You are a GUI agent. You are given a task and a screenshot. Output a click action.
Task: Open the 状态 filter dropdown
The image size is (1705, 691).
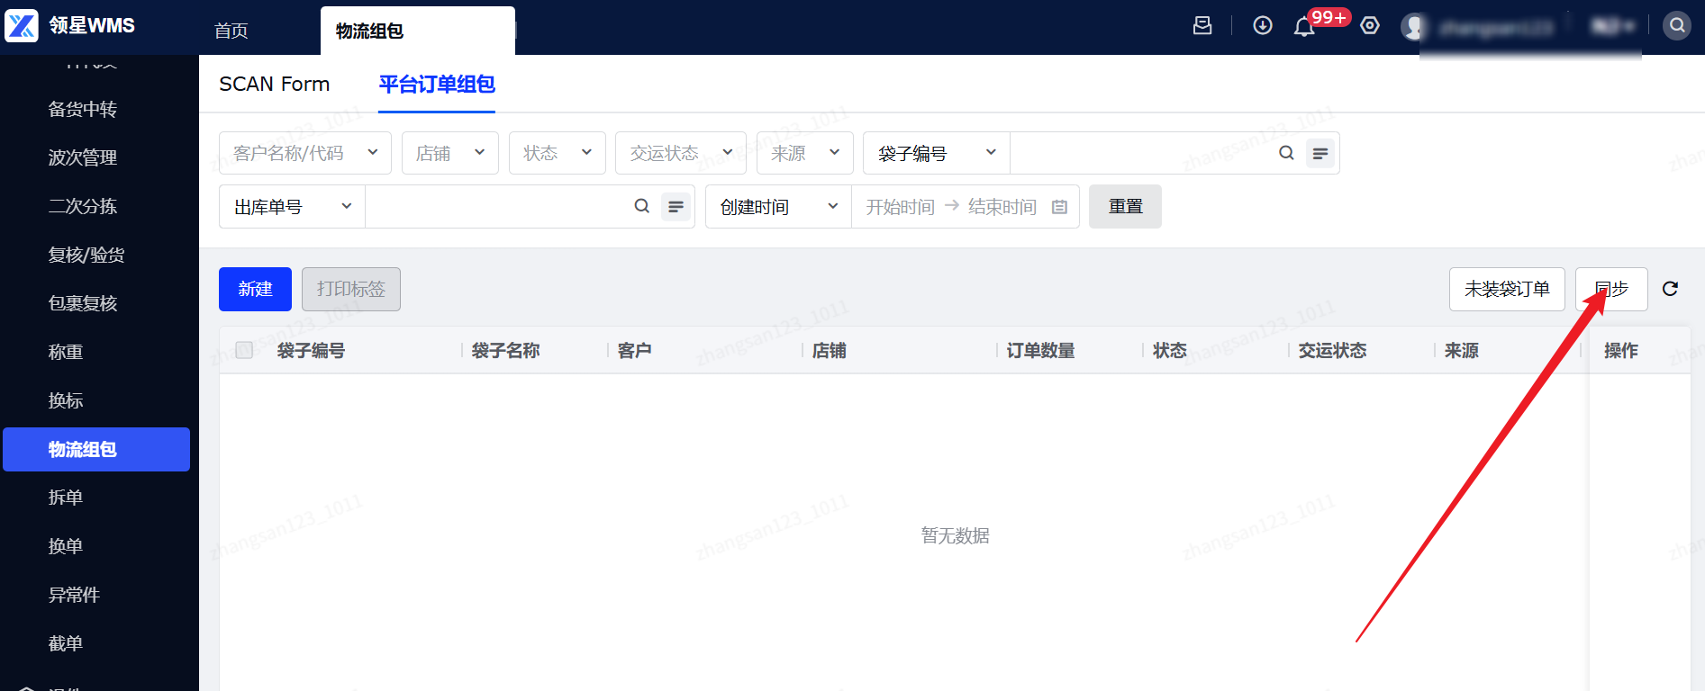[x=558, y=153]
